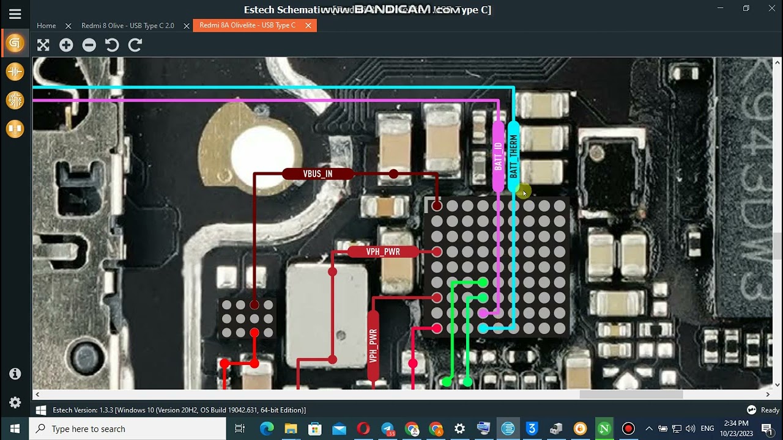
Task: Open the info icon in the sidebar
Action: [15, 373]
